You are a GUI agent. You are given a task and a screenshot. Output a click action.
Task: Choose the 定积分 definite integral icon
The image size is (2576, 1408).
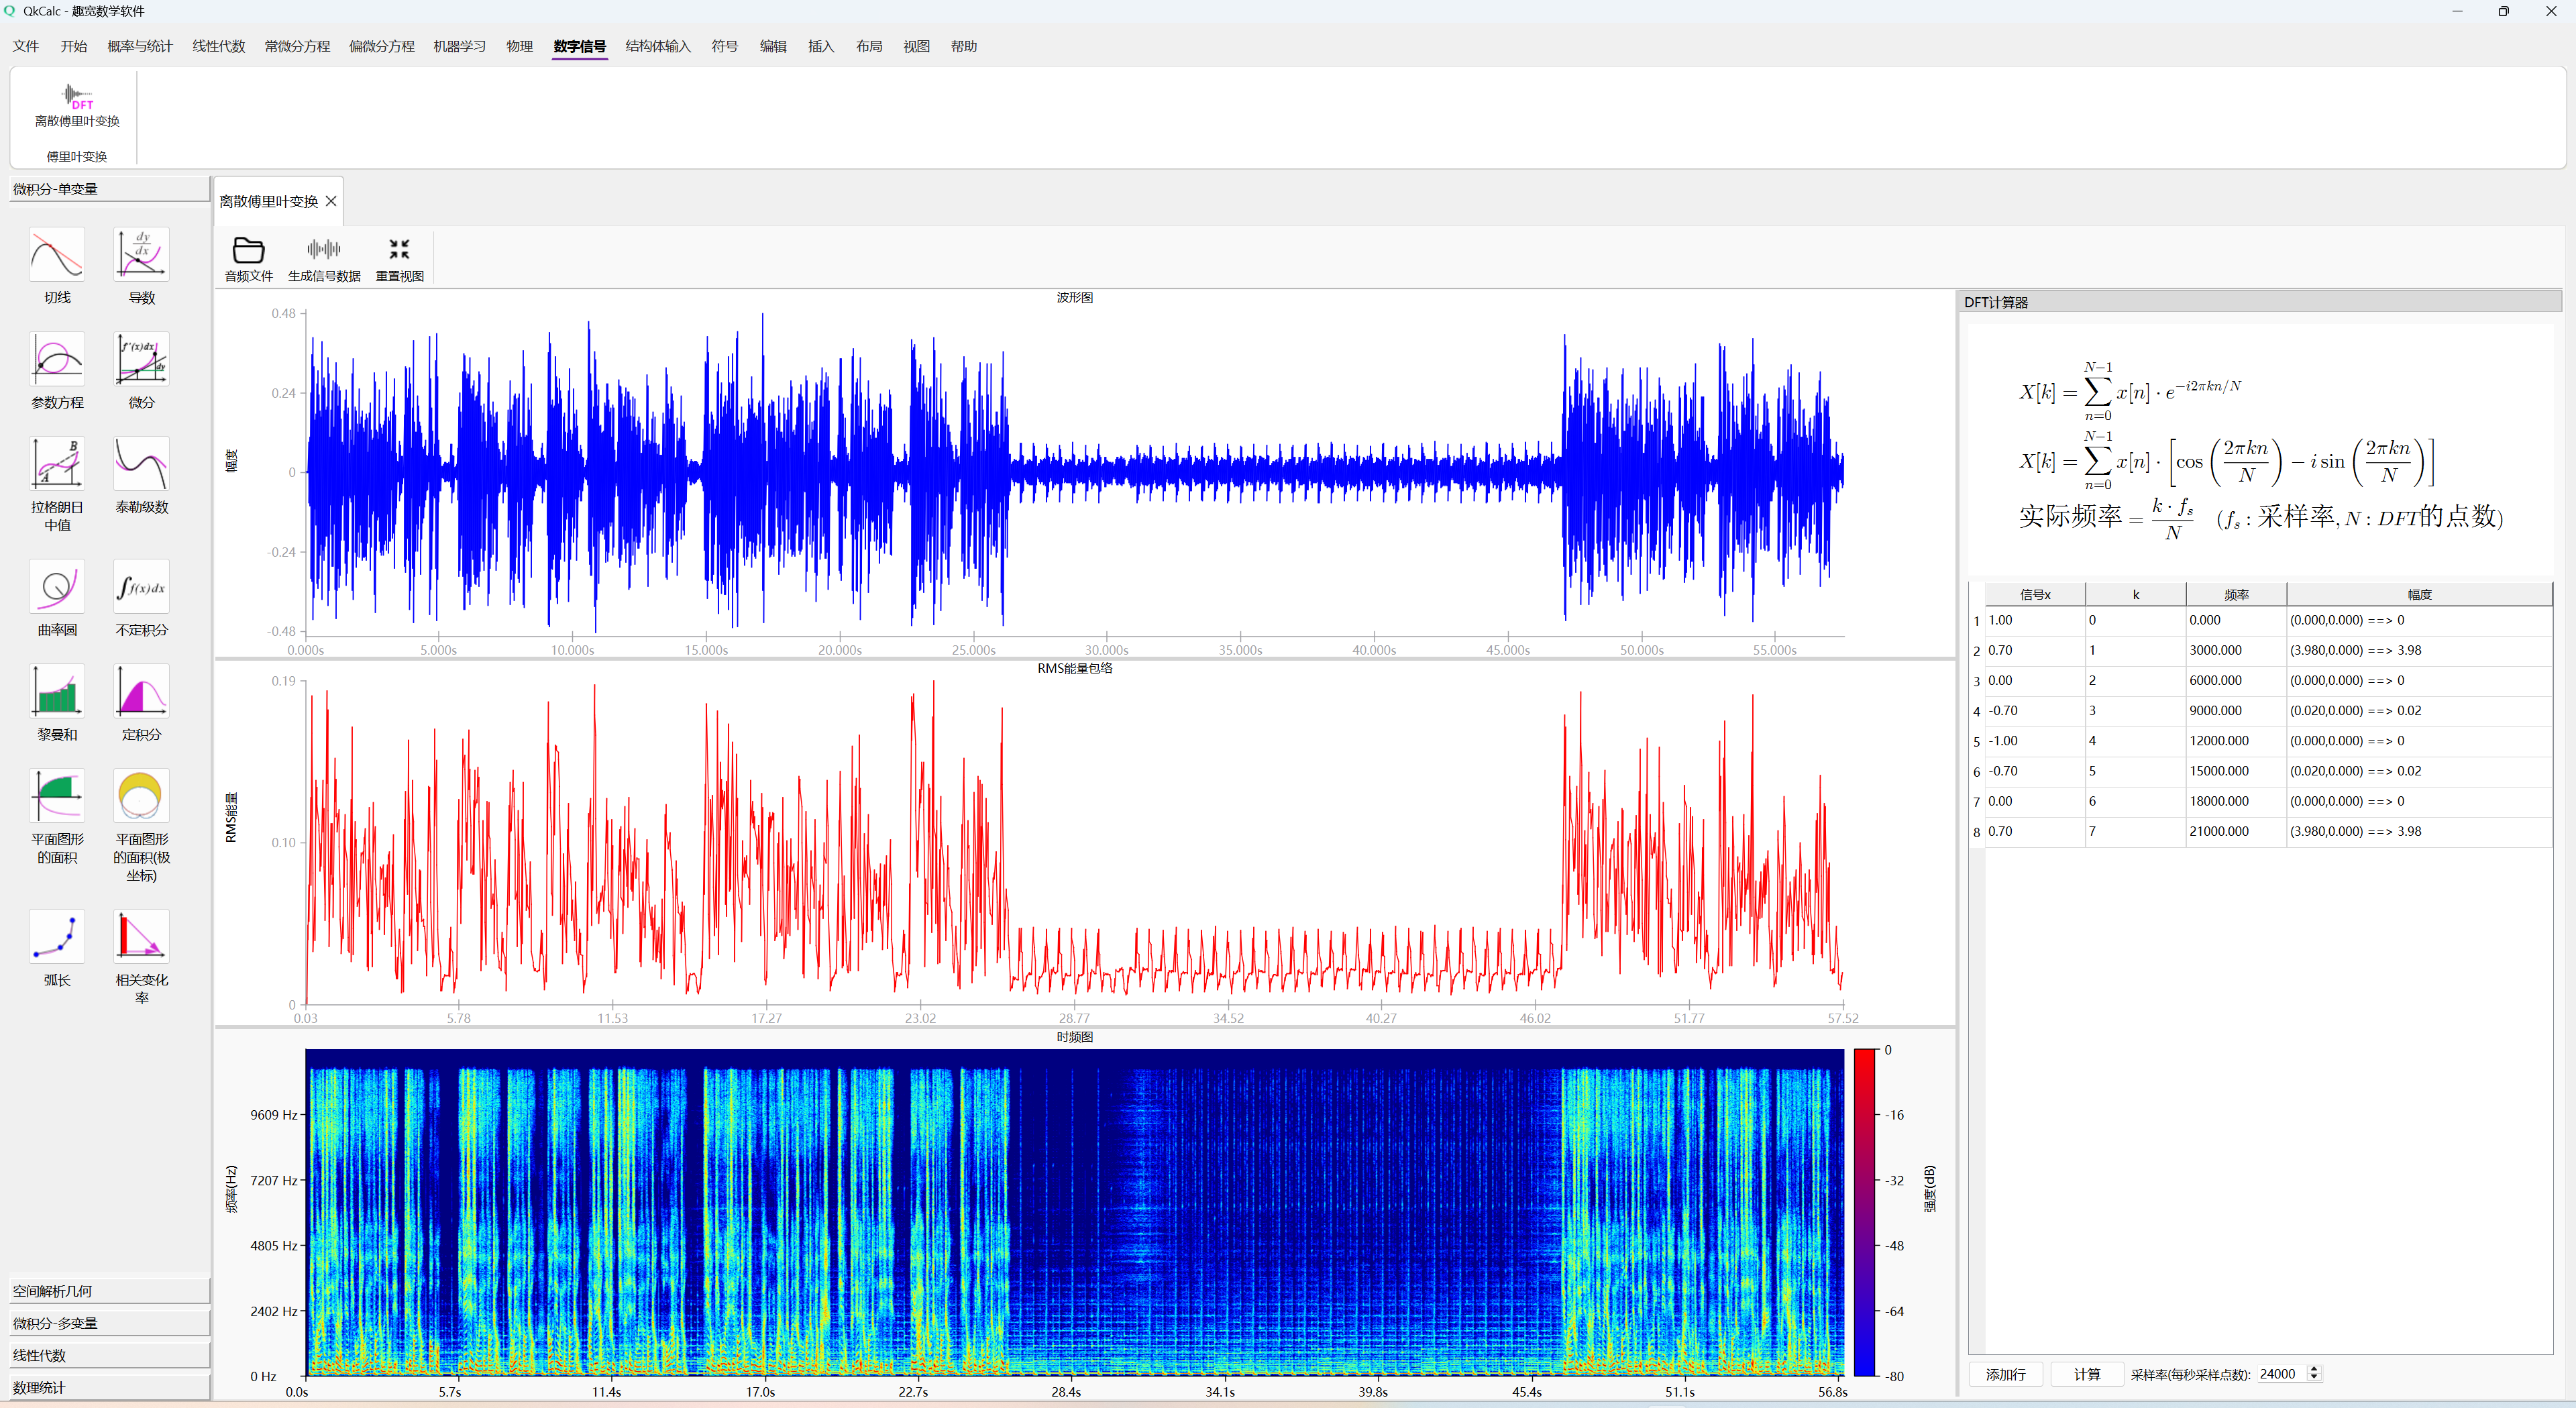141,691
